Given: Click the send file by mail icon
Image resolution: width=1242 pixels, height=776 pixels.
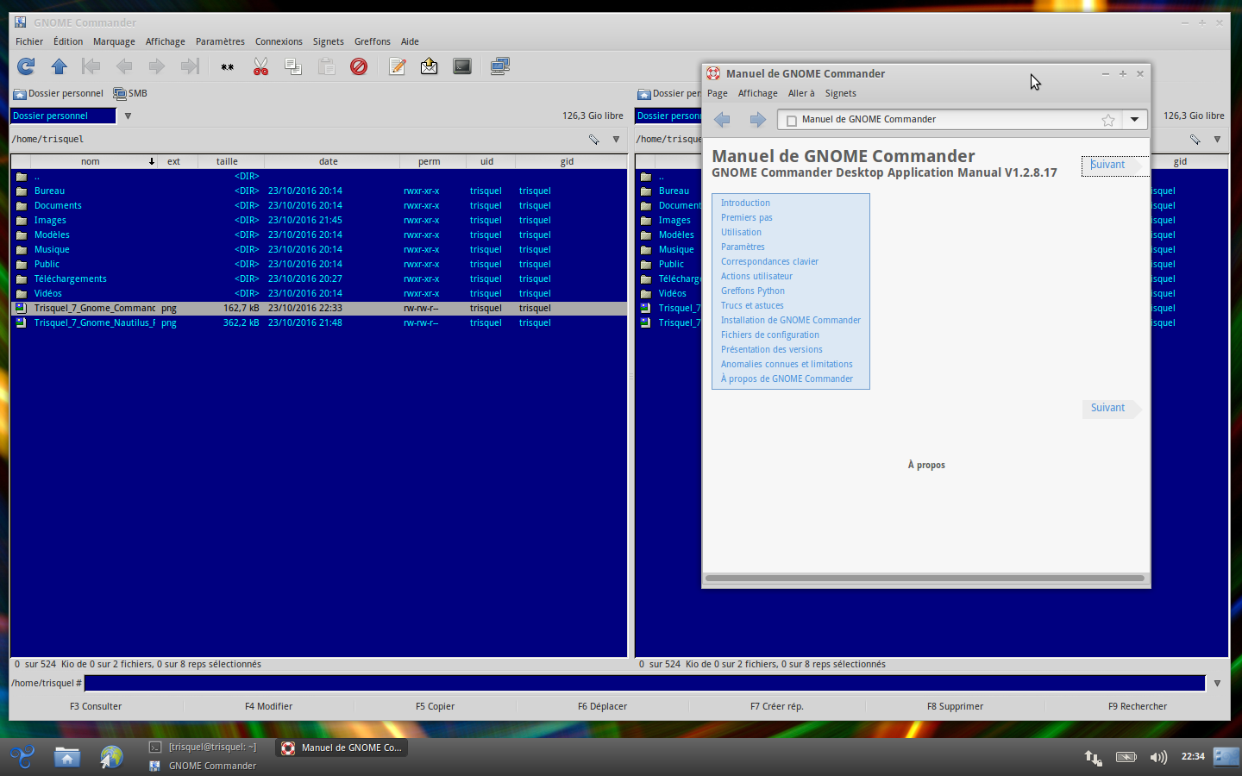Looking at the screenshot, I should coord(429,66).
